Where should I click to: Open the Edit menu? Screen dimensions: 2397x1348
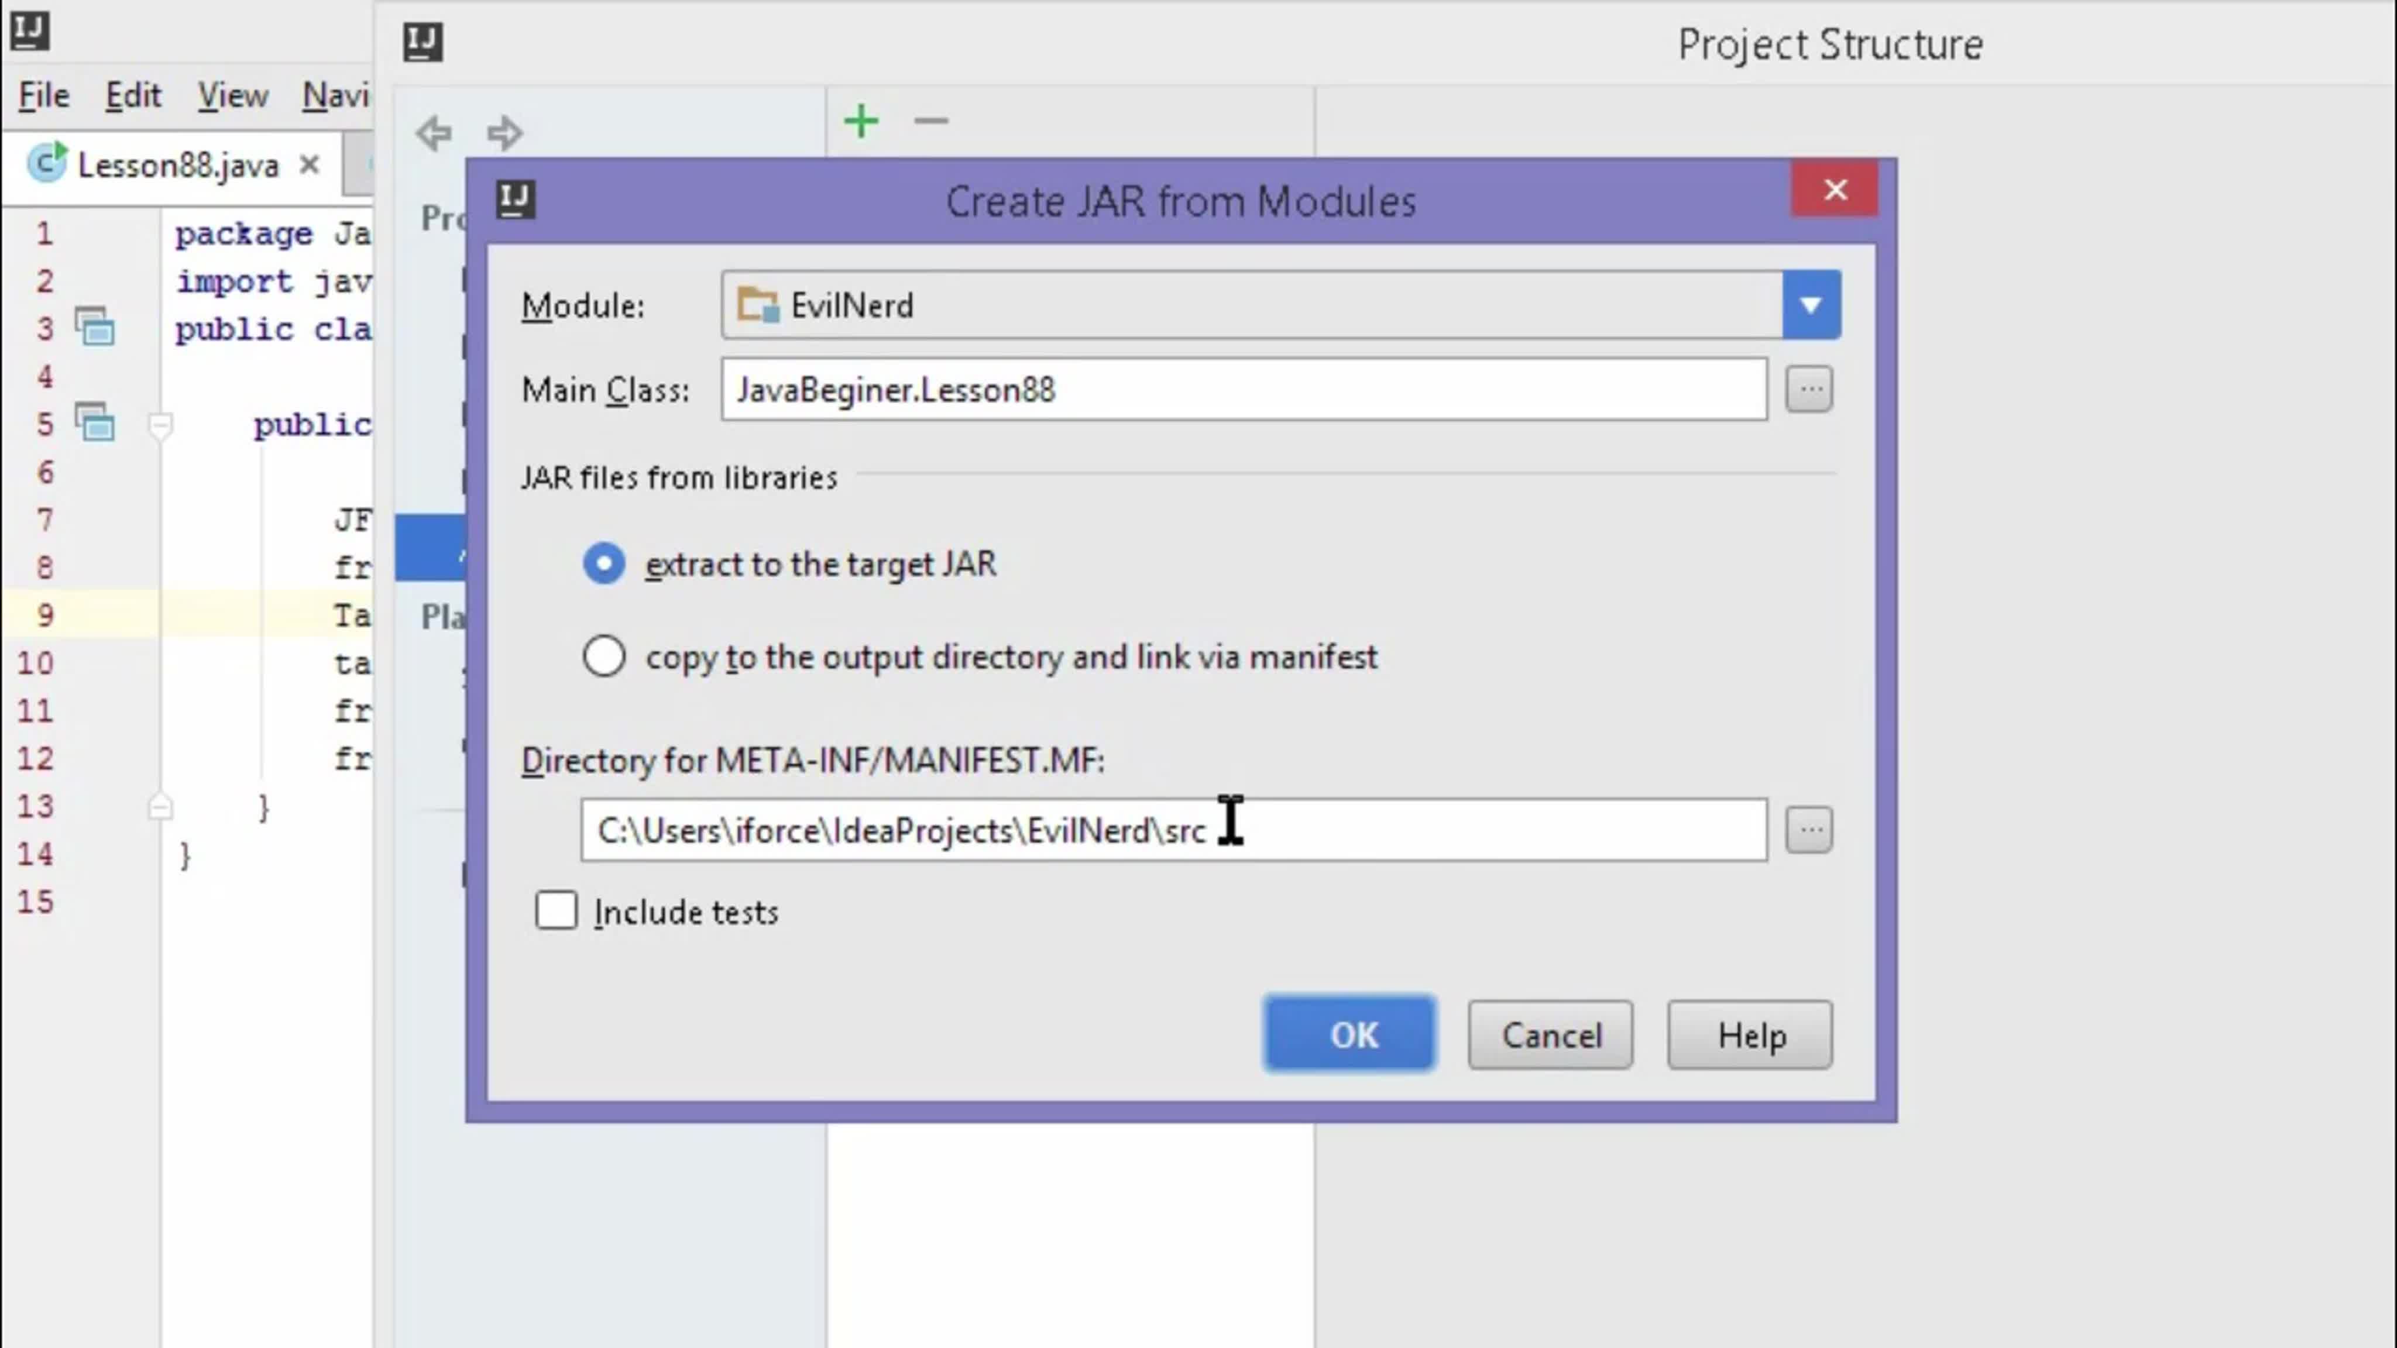(x=132, y=96)
